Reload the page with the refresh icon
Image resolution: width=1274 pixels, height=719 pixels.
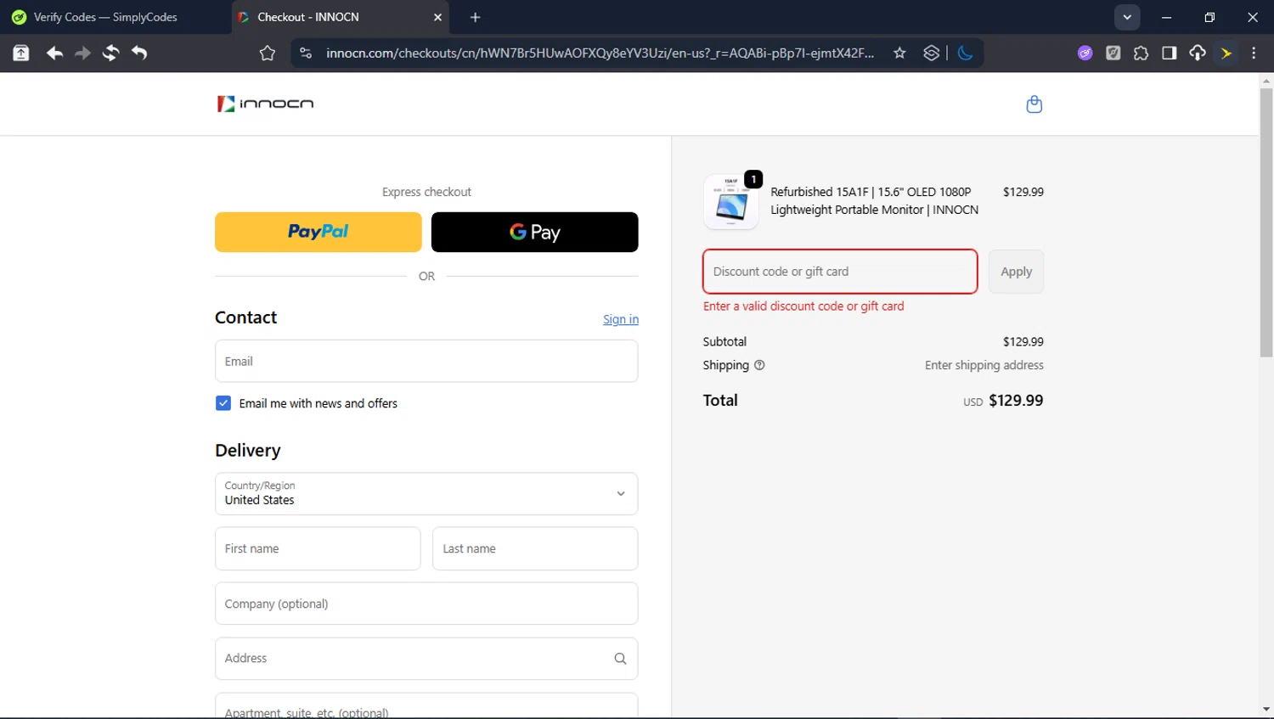click(110, 53)
